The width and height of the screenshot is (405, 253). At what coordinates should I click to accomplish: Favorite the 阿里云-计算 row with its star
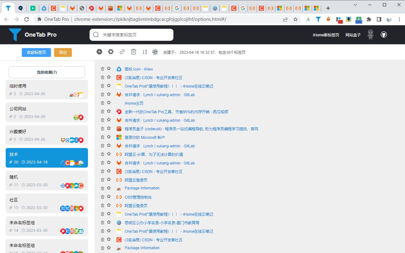coord(109,154)
